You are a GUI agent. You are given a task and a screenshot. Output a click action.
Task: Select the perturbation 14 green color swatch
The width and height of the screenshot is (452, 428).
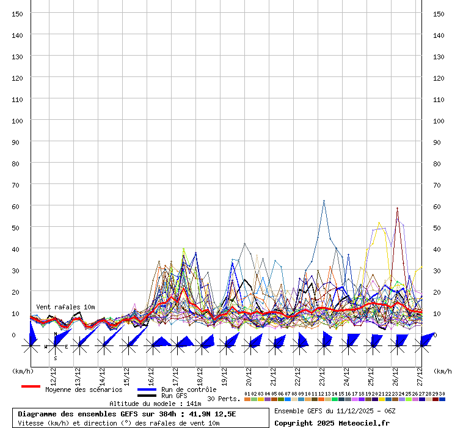tap(334, 399)
